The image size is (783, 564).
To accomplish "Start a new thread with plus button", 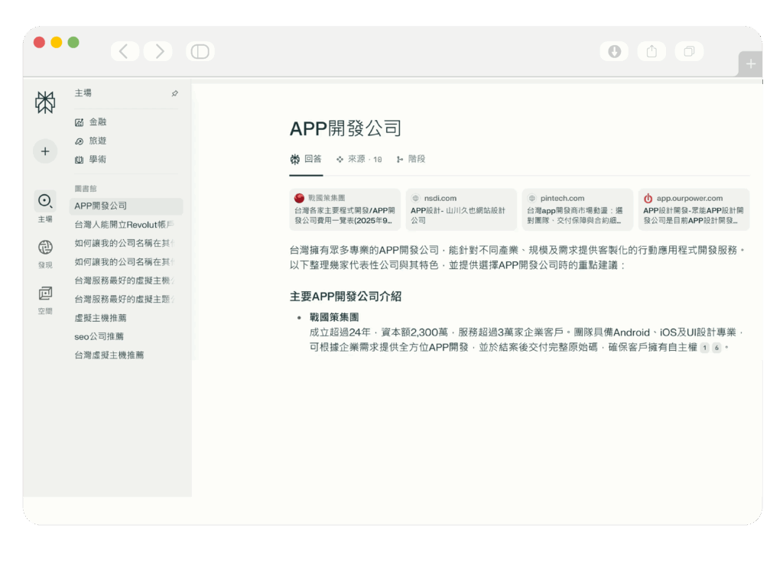I will 45,151.
